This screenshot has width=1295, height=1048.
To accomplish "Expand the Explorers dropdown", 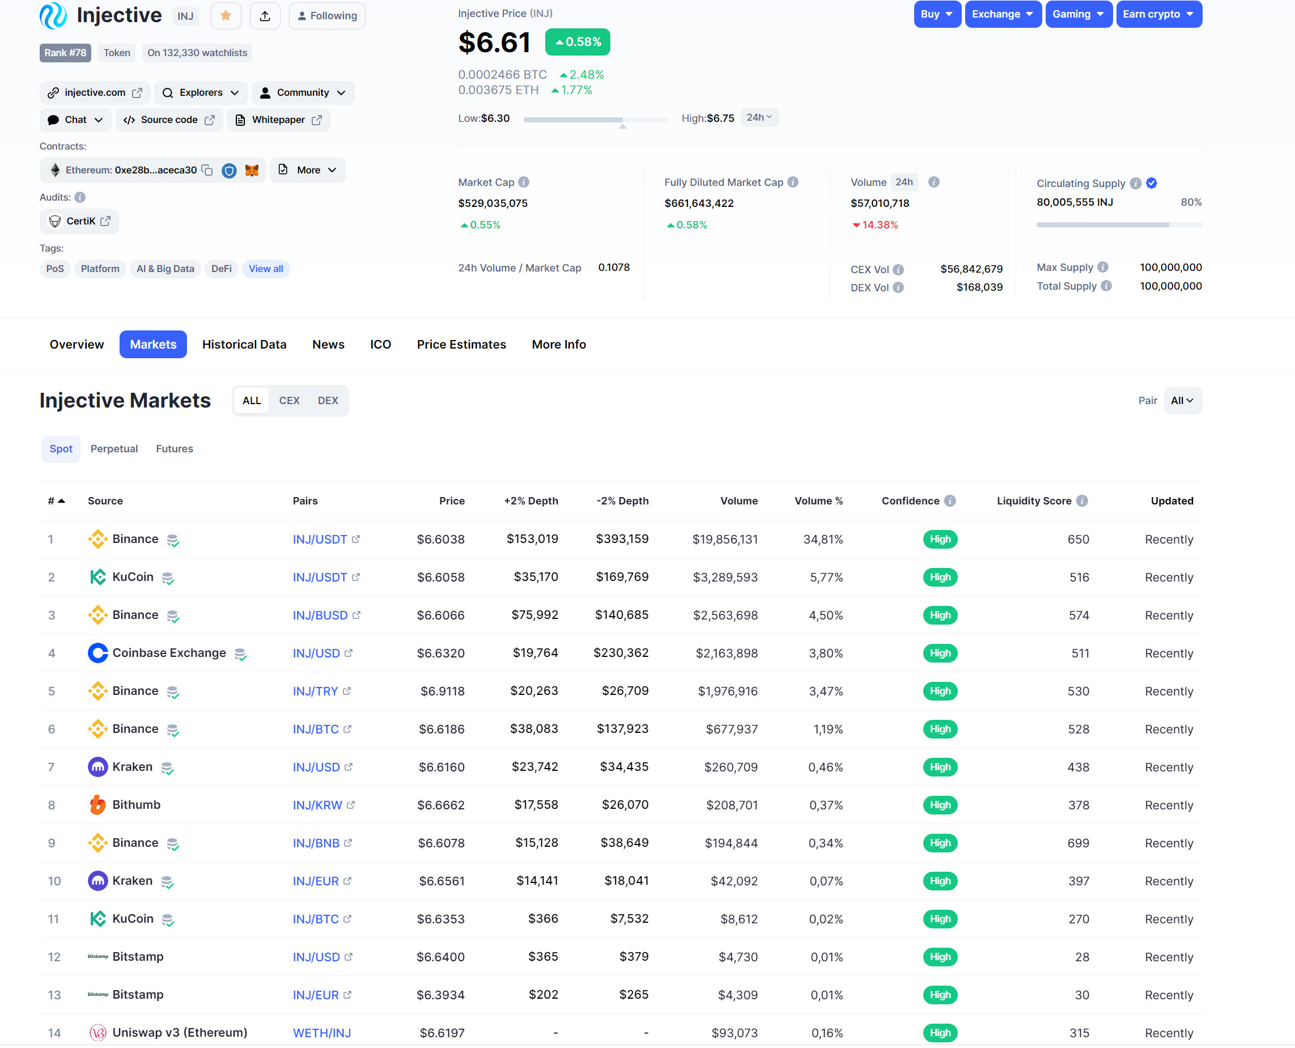I will pos(201,93).
